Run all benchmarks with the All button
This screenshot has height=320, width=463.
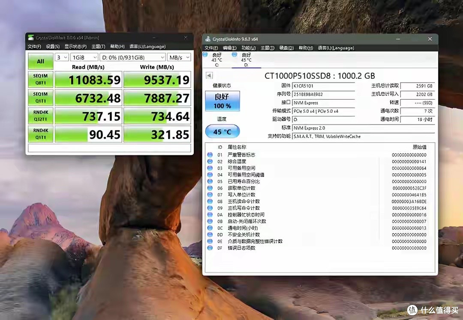click(41, 61)
